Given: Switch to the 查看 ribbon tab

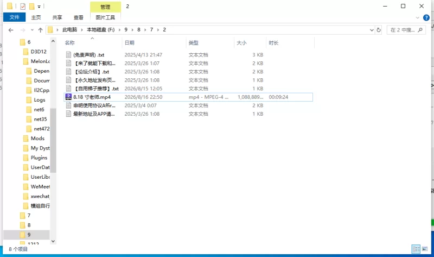Looking at the screenshot, I should (x=78, y=17).
